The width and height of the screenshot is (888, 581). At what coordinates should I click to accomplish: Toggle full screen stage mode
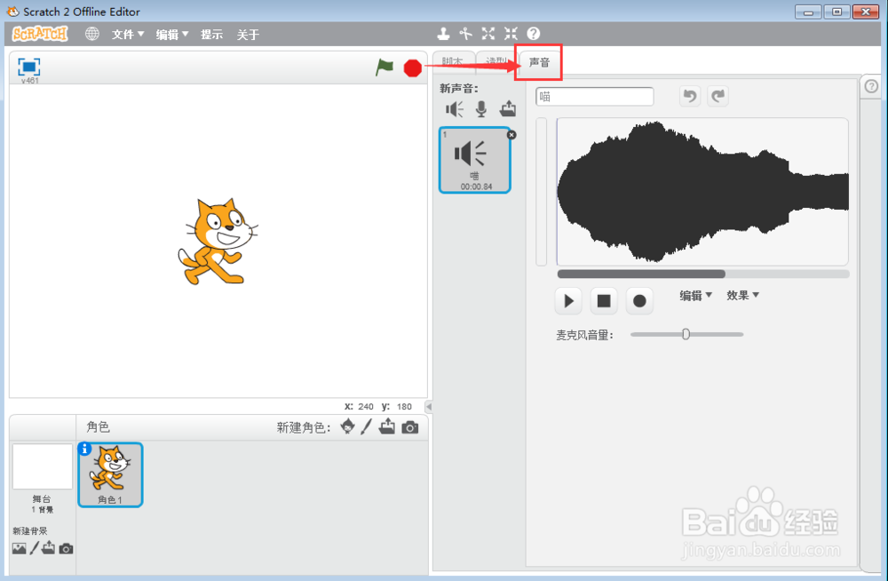pyautogui.click(x=29, y=67)
